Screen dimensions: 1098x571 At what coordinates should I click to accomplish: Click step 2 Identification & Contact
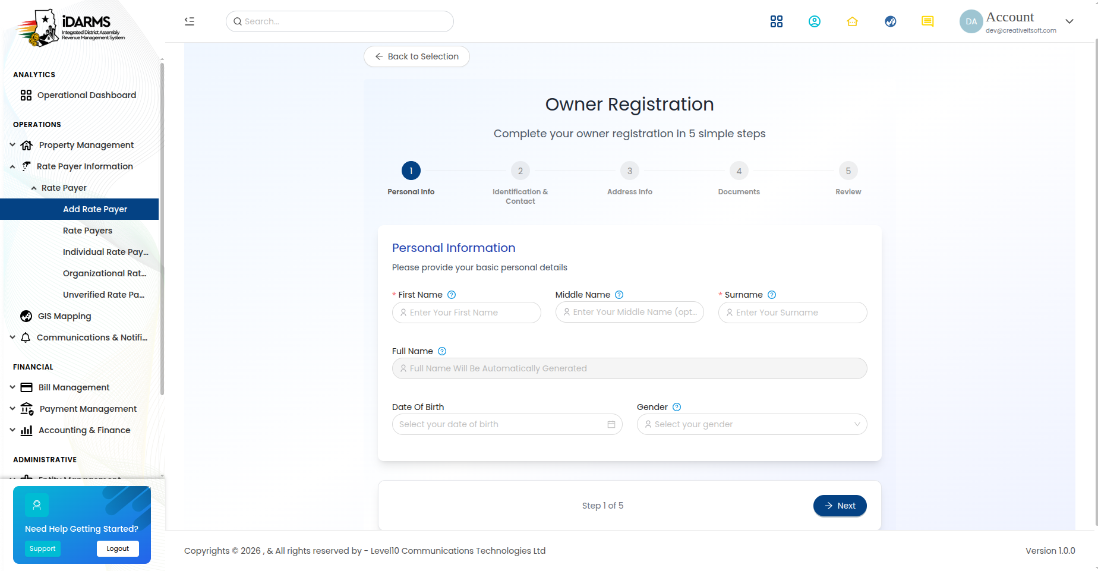(520, 184)
